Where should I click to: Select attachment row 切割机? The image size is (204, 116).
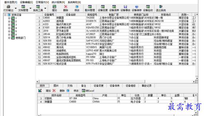pos(116,98)
